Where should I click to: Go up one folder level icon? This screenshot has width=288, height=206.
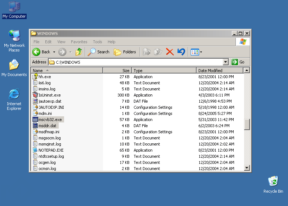tap(79, 52)
